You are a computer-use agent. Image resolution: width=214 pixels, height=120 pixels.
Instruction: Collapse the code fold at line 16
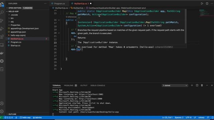[59, 20]
